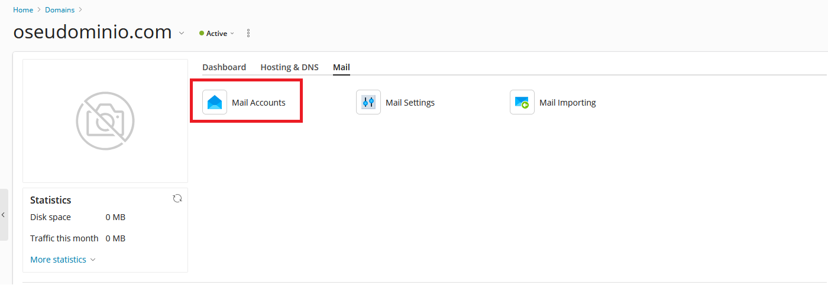Expand More statistics
This screenshot has height=285, width=828.
coord(63,260)
